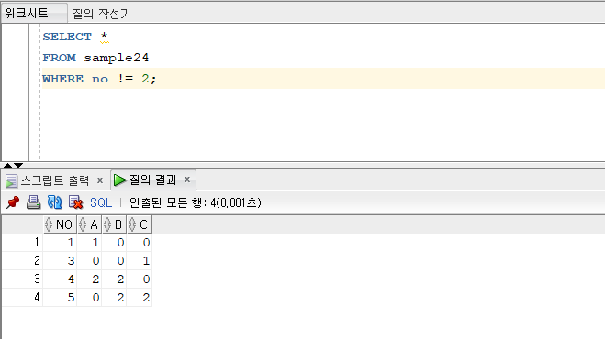Image resolution: width=605 pixels, height=339 pixels.
Task: Click the sort arrows icon in C header
Action: click(x=132, y=224)
